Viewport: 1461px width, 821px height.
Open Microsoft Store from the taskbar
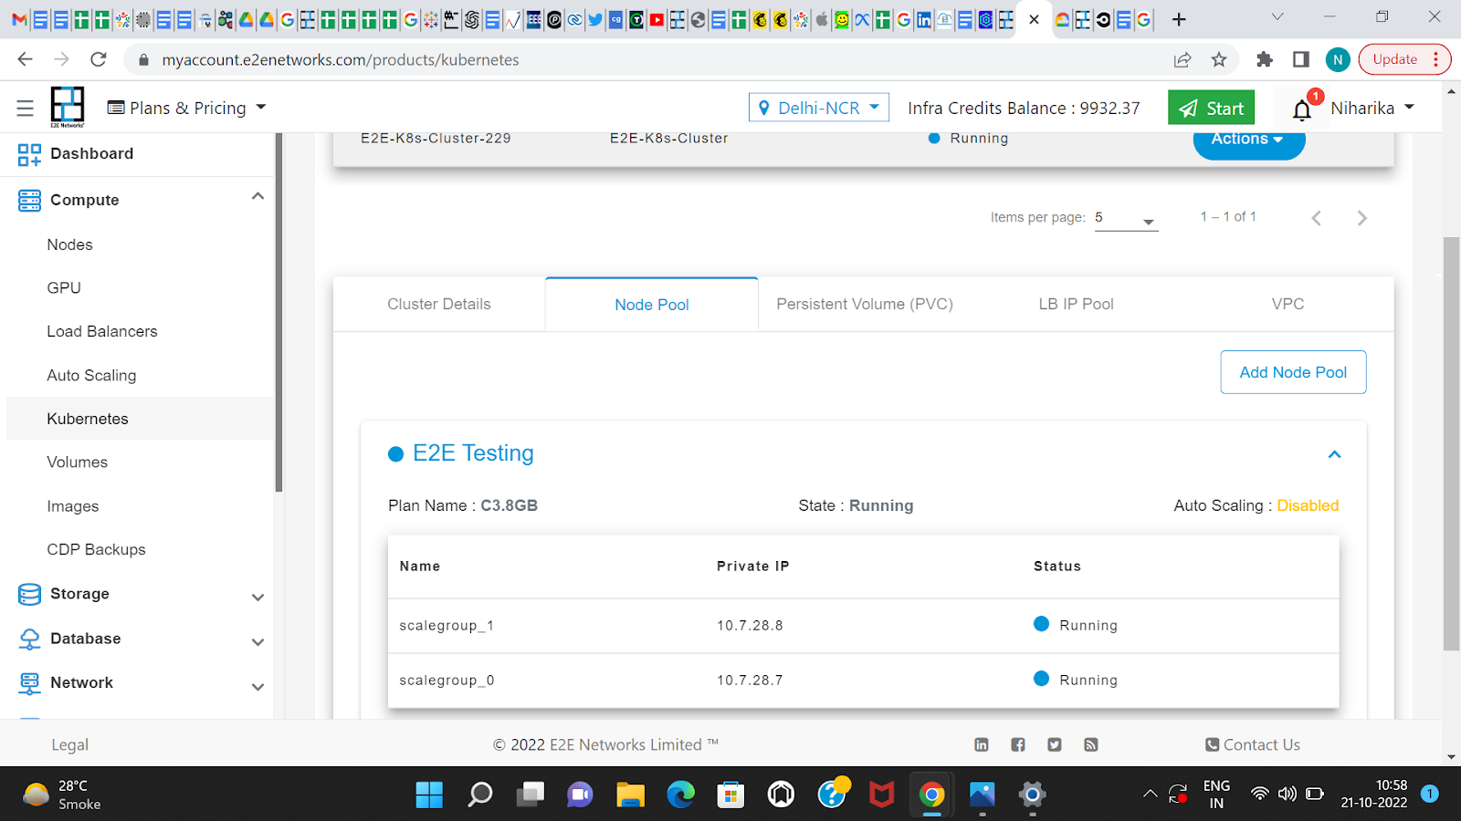tap(730, 795)
